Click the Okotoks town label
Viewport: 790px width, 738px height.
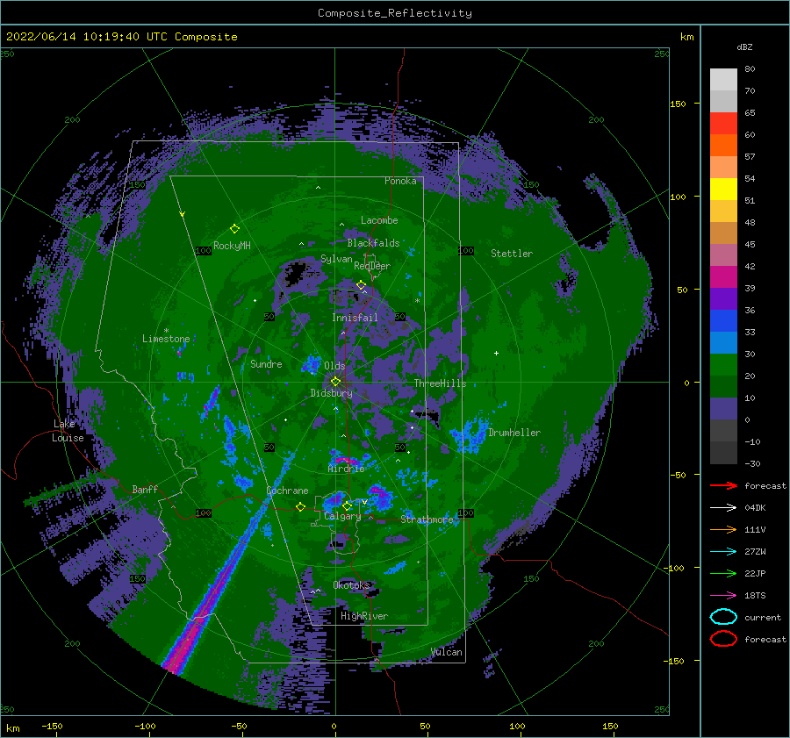351,584
